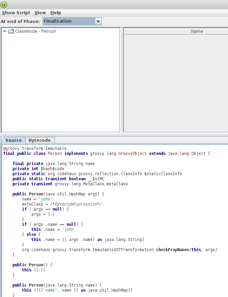Open the View menu
The height and width of the screenshot is (297, 228).
(40, 13)
